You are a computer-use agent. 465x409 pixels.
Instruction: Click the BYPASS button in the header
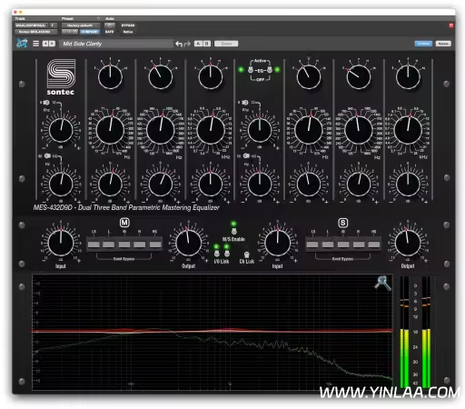coord(128,25)
